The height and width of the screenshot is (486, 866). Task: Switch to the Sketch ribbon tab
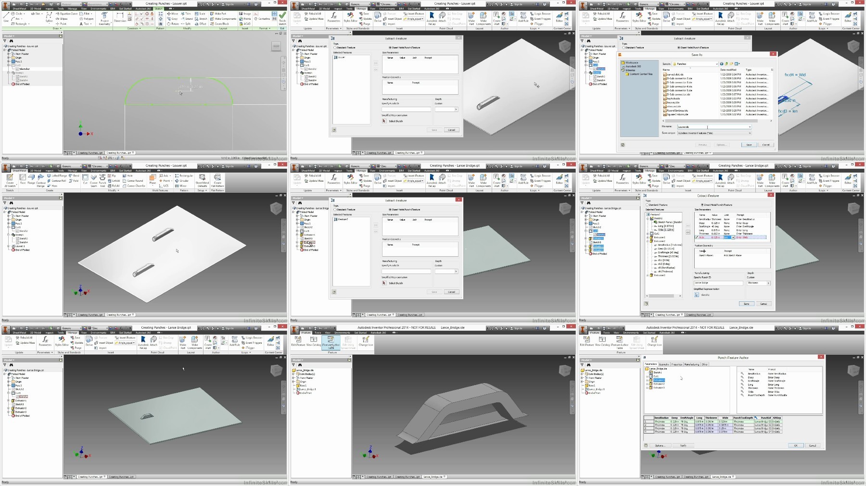(159, 9)
